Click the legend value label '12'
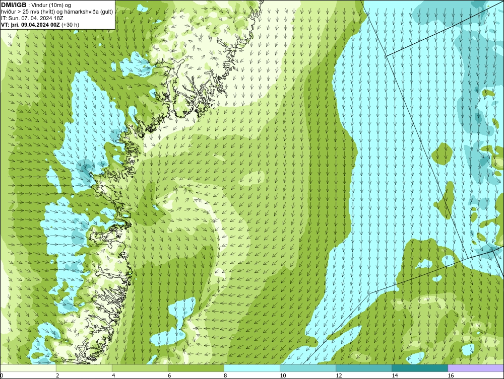 click(339, 375)
